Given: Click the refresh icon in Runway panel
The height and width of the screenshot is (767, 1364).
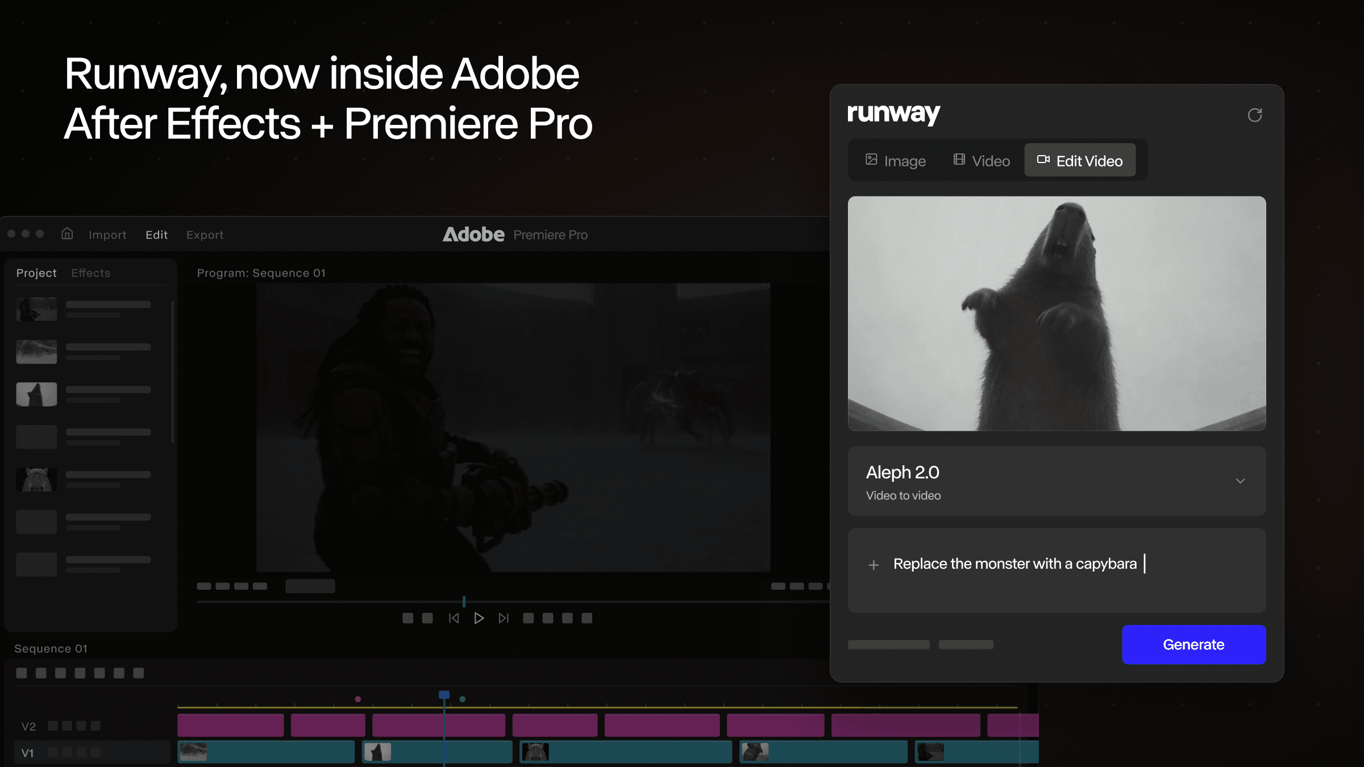Looking at the screenshot, I should coord(1254,115).
